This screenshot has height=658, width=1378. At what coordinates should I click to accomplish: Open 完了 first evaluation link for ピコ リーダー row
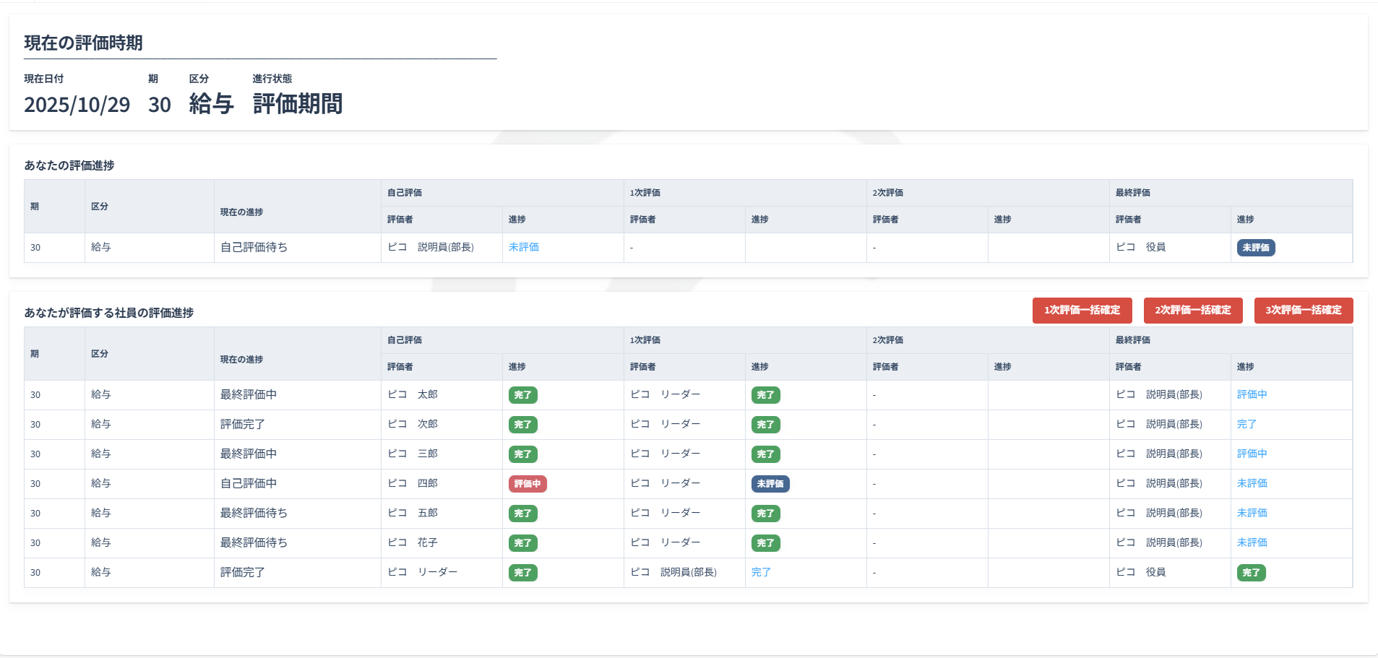pos(761,572)
